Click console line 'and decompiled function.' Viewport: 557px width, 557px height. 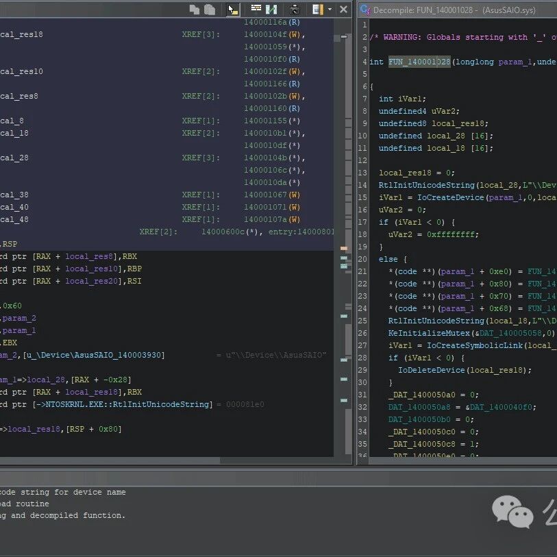[69, 515]
